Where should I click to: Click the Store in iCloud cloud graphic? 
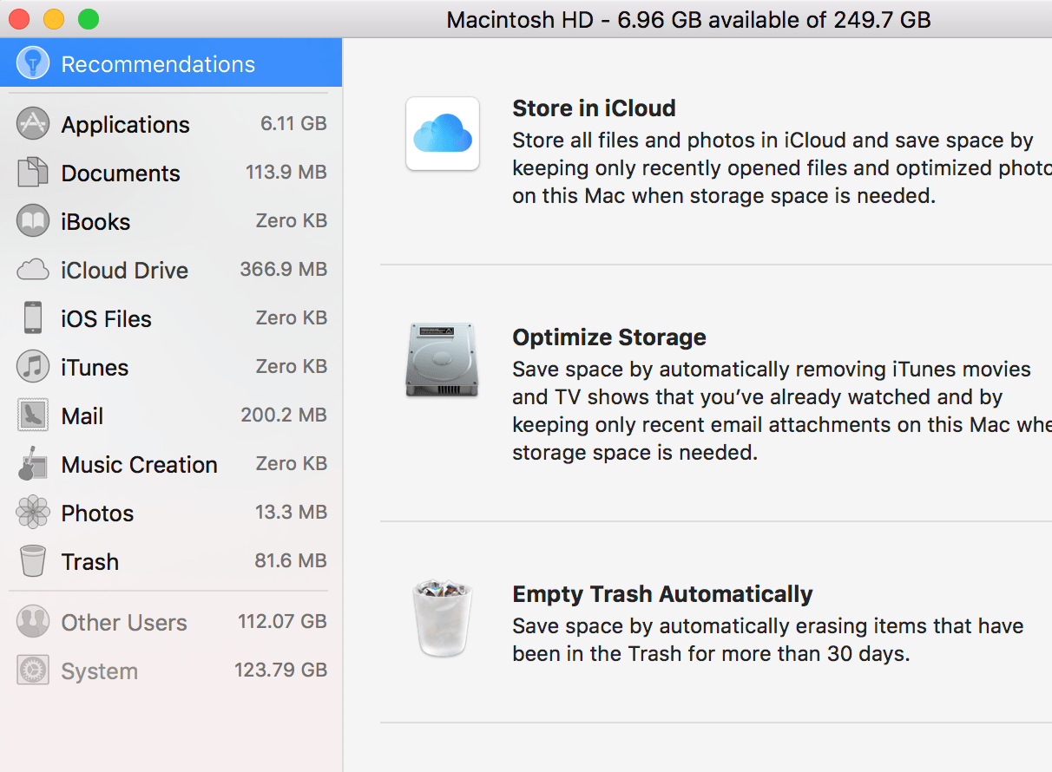(x=443, y=134)
